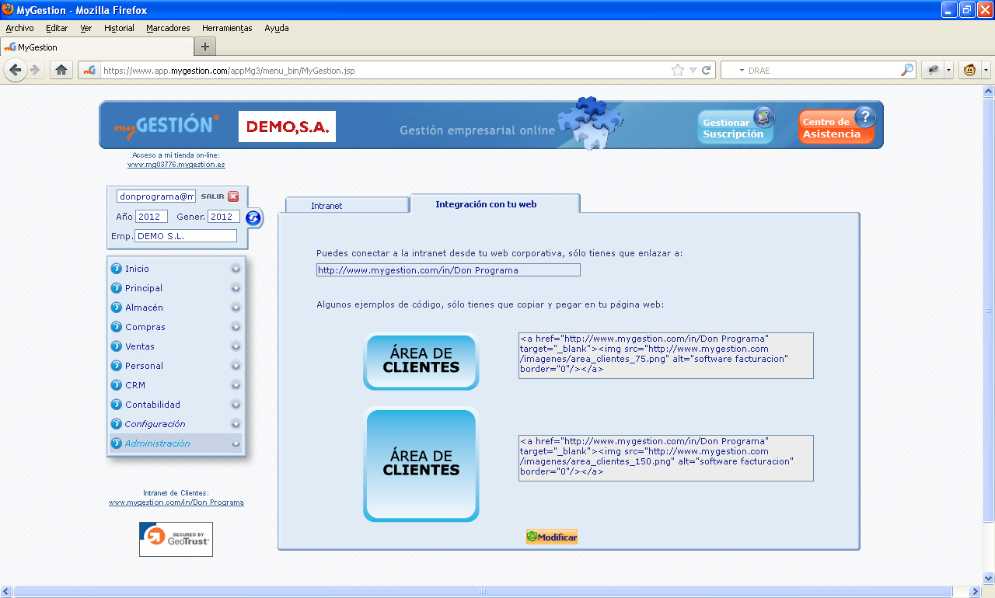Open a new browser tab
This screenshot has height=598, width=995.
pyautogui.click(x=205, y=47)
